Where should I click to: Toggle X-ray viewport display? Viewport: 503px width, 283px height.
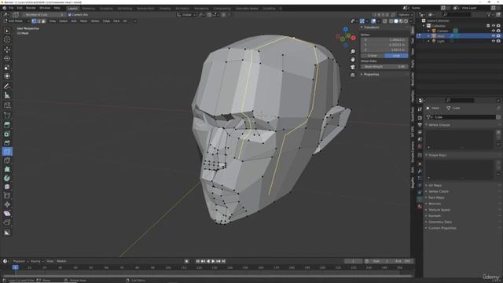pyautogui.click(x=384, y=21)
